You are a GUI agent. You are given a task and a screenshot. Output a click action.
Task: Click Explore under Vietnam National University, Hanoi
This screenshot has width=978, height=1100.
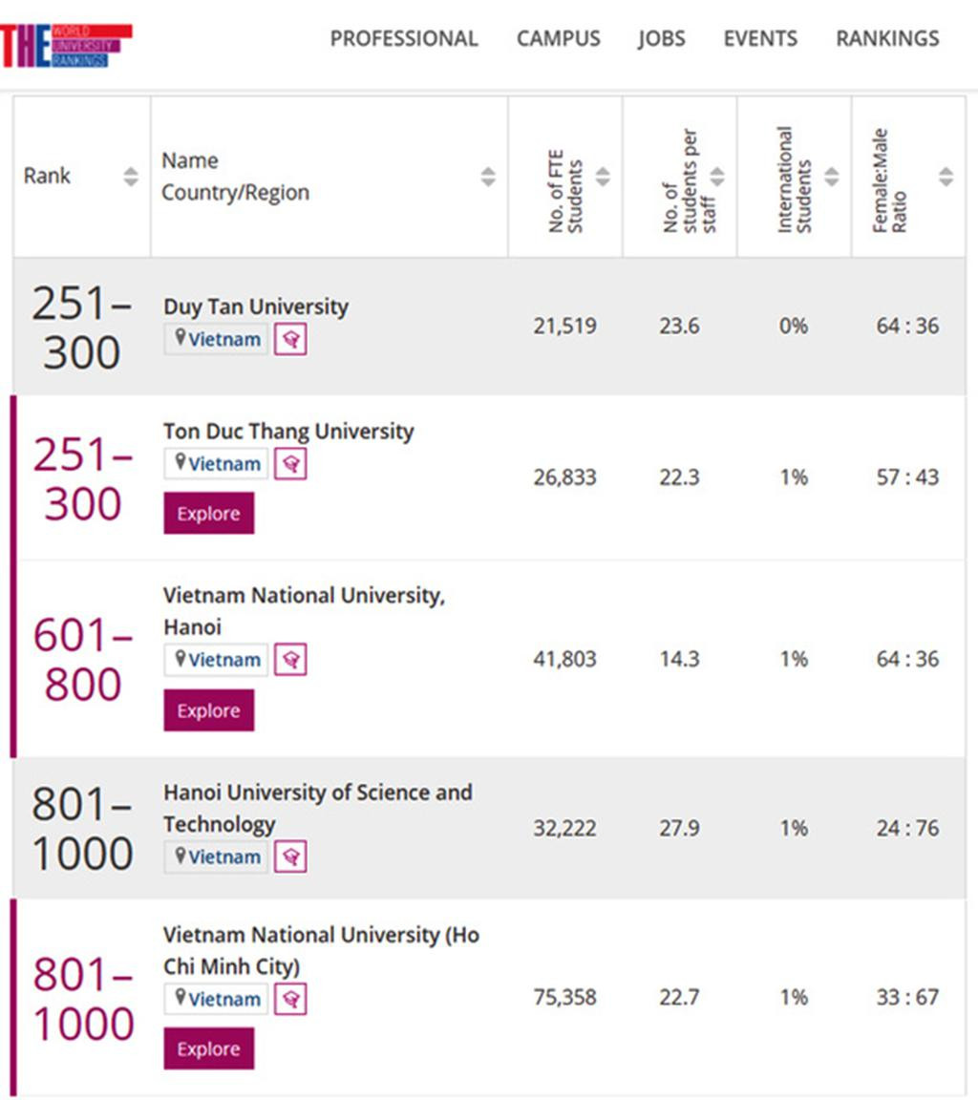[208, 710]
